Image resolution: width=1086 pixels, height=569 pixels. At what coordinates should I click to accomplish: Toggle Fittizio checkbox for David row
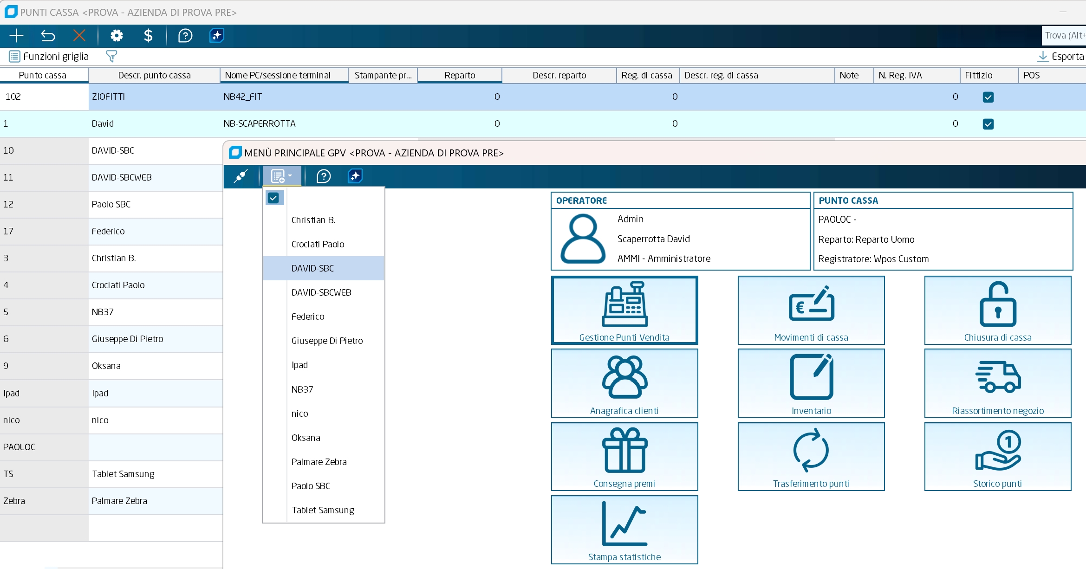point(988,124)
